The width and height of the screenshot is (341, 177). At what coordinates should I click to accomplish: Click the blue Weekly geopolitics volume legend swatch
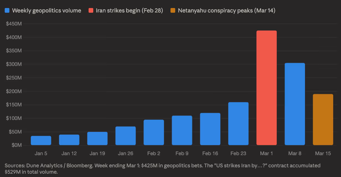click(x=7, y=11)
